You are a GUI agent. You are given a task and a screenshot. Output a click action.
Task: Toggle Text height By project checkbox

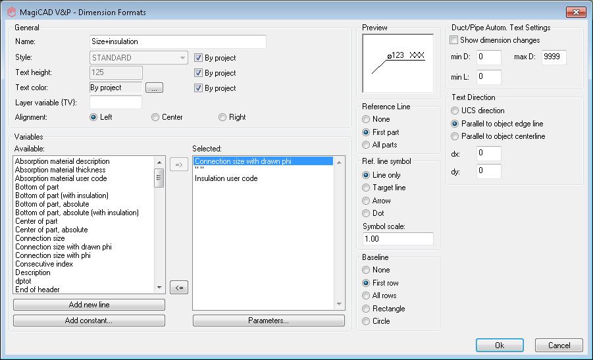tap(198, 72)
